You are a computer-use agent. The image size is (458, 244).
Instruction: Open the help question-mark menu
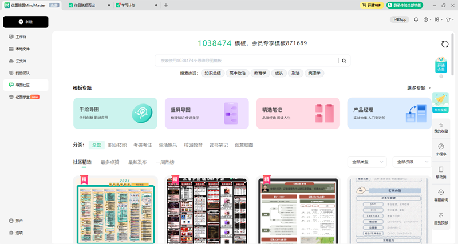[427, 19]
